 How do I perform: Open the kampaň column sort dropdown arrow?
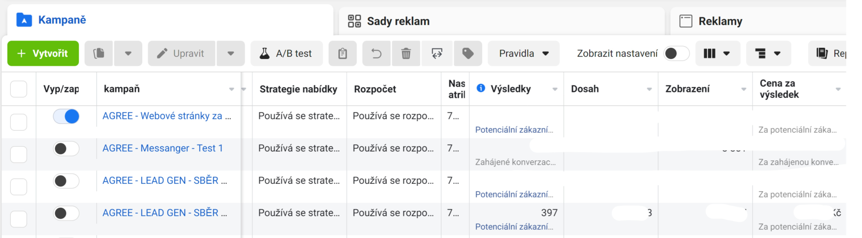tap(231, 89)
